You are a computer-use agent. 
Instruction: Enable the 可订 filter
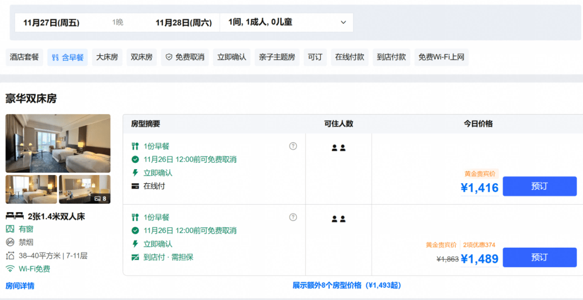point(315,58)
